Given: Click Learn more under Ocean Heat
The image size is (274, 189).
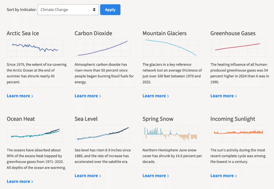Looking at the screenshot, I should tap(20, 182).
